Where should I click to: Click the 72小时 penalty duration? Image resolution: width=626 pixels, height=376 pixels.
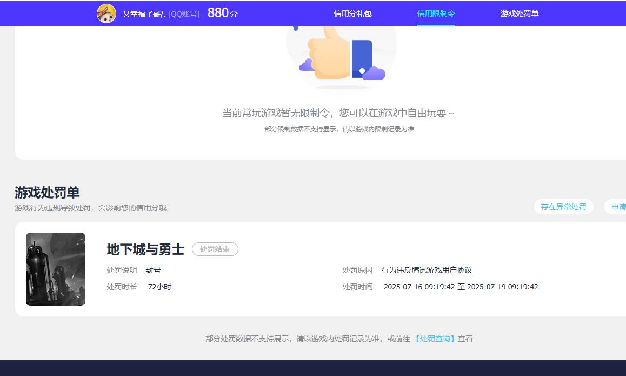pos(160,286)
